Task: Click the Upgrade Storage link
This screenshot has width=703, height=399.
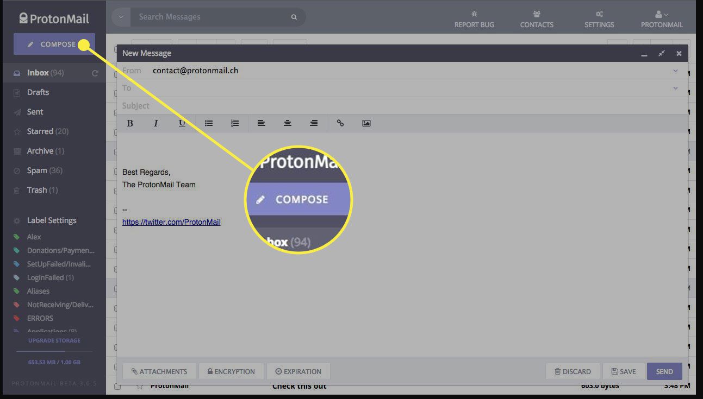Action: (54, 340)
